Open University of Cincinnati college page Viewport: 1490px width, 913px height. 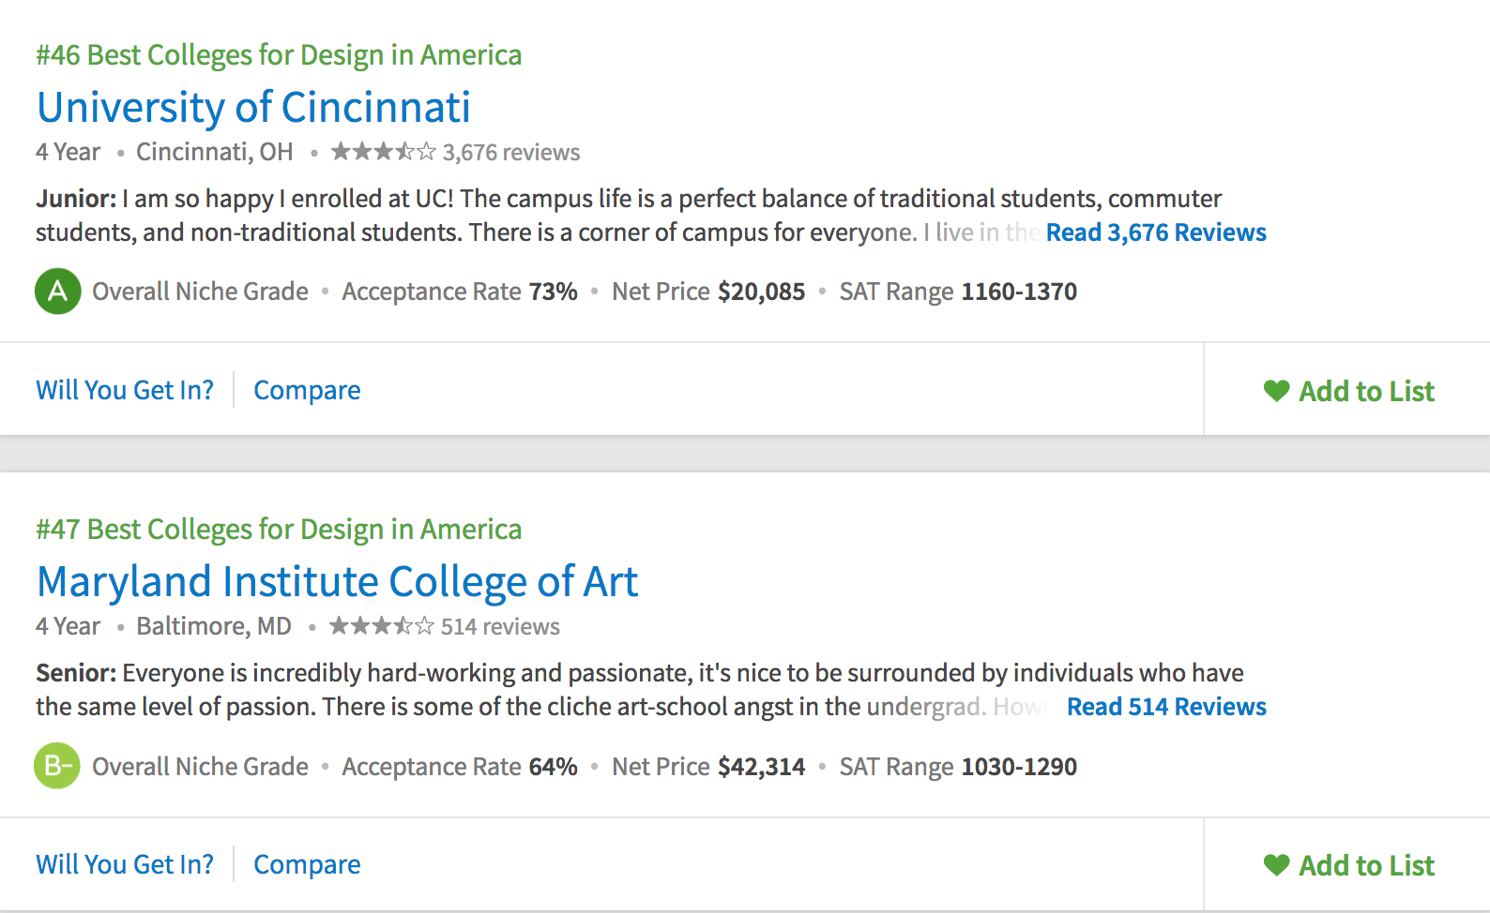coord(253,108)
